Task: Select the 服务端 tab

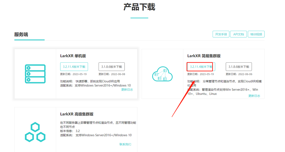Action: click(x=21, y=34)
